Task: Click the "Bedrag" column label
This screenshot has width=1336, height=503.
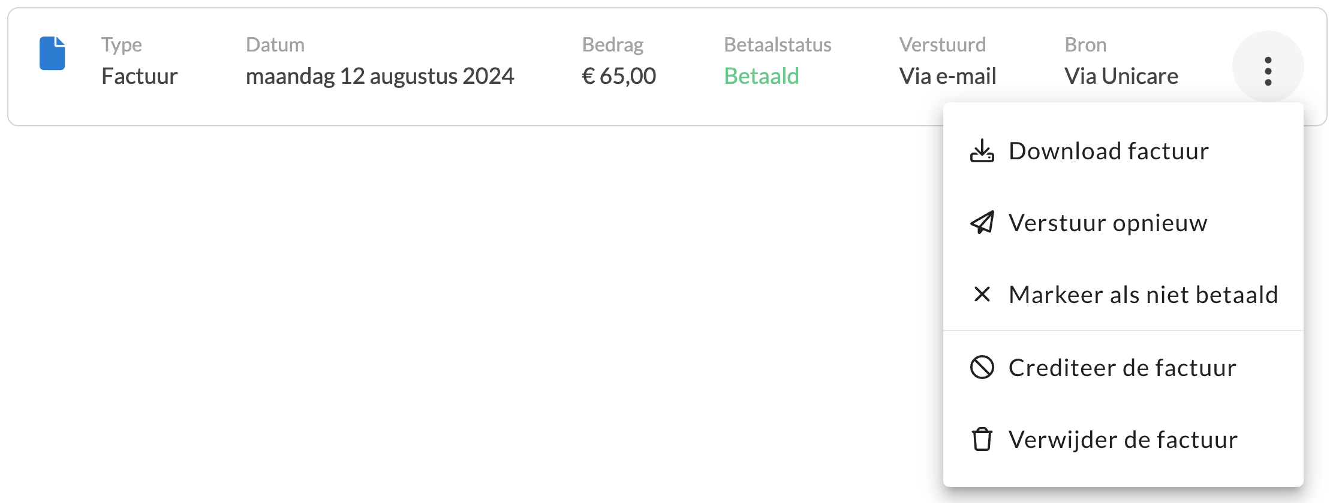Action: (612, 45)
